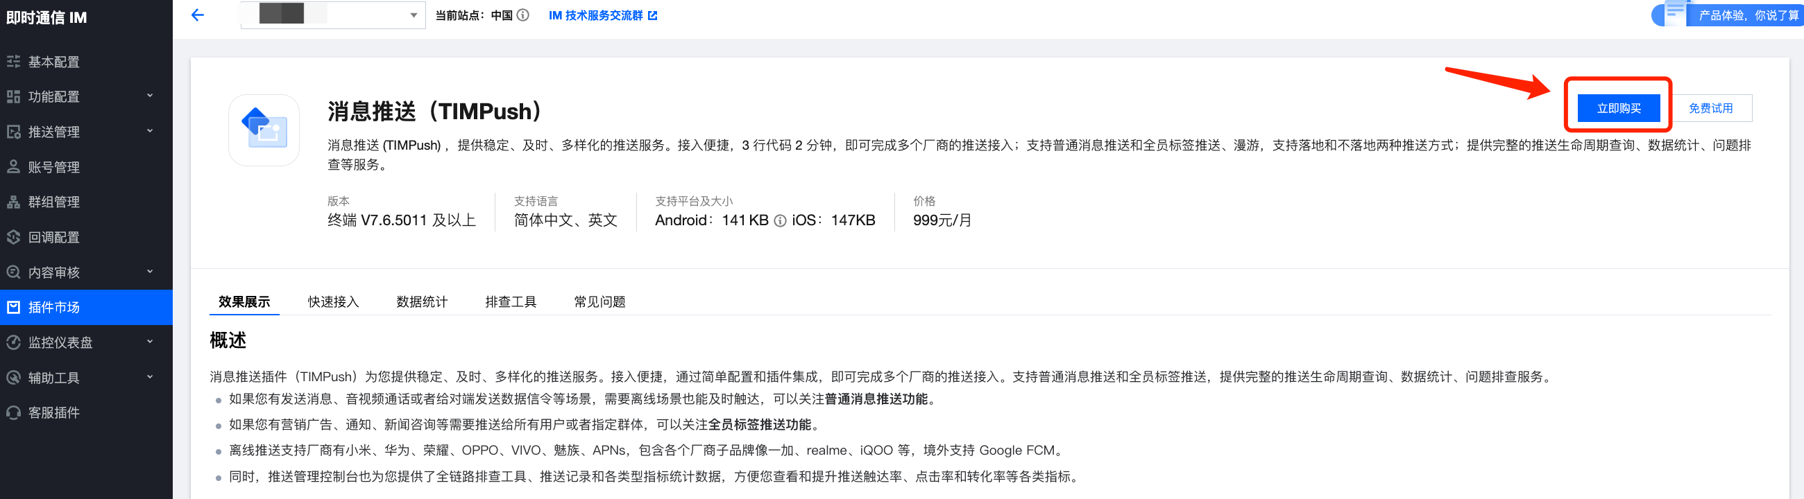The height and width of the screenshot is (499, 1804).
Task: Click the 监控仪表盘 gauge icon
Action: pos(13,342)
